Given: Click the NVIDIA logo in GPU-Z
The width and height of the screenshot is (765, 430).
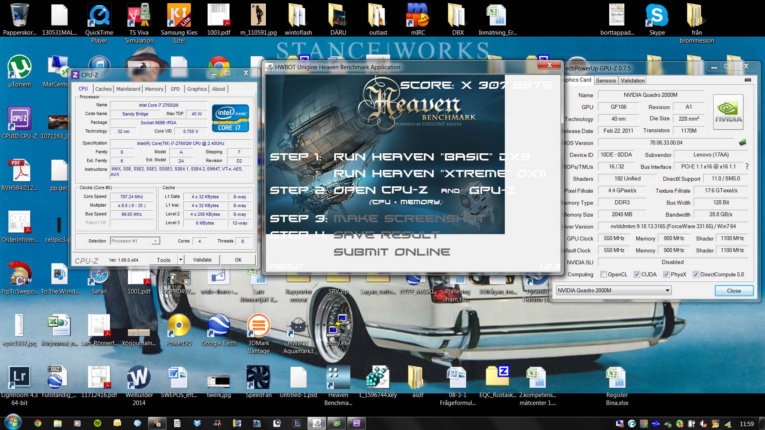Looking at the screenshot, I should tap(728, 112).
